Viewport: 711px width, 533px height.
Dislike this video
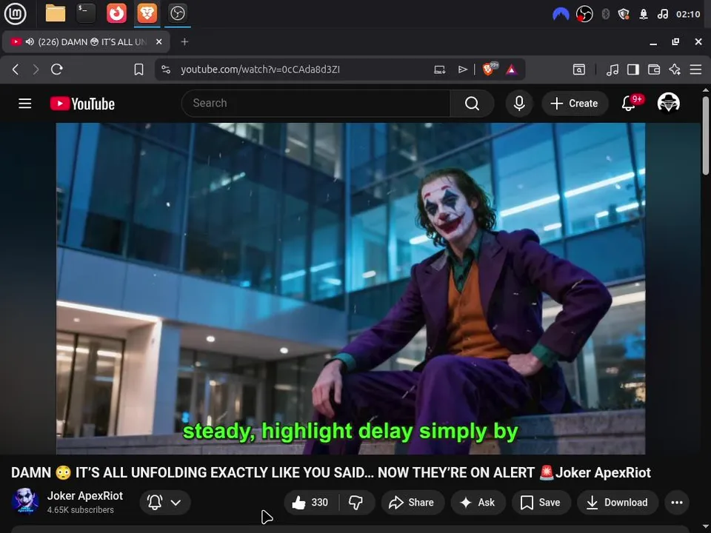[x=356, y=502]
